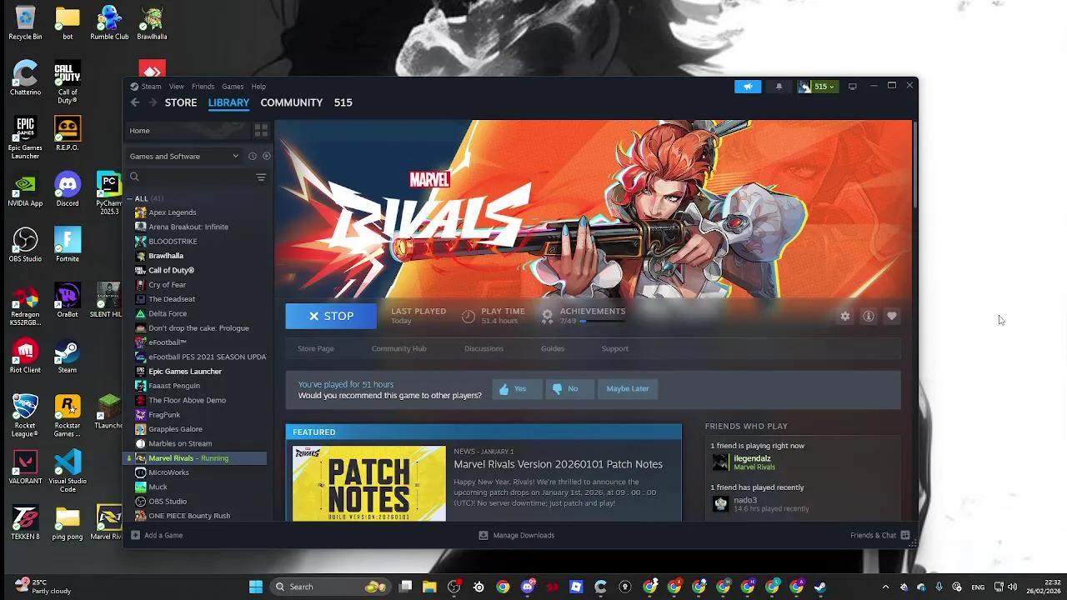This screenshot has height=600, width=1067.
Task: Open the Store Page link
Action: (x=316, y=348)
